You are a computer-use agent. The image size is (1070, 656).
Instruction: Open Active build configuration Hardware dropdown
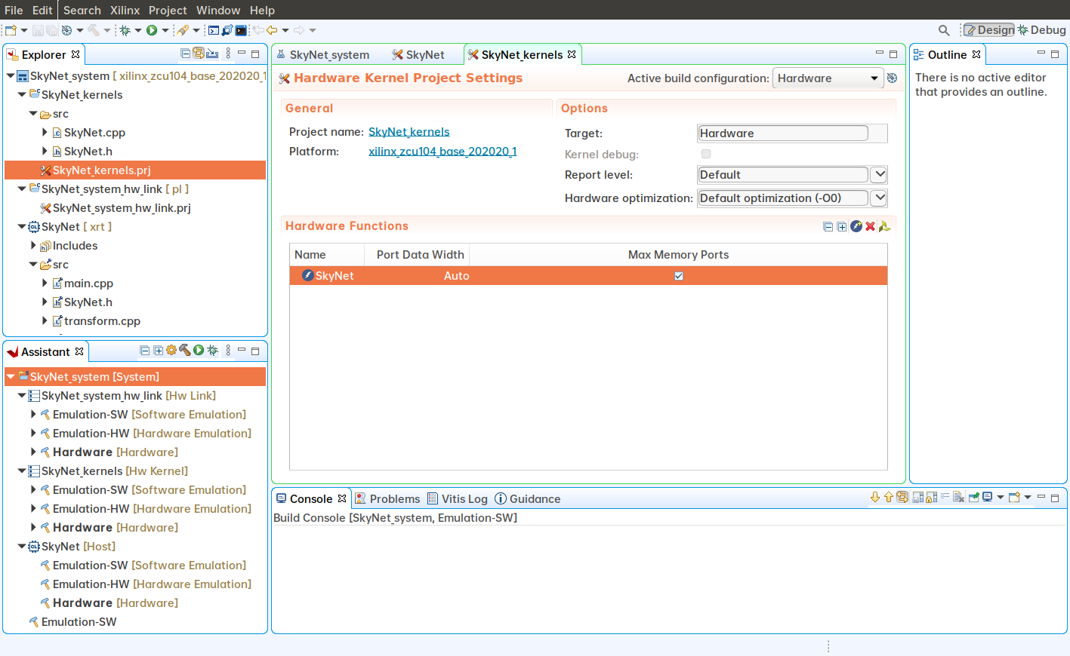[828, 78]
